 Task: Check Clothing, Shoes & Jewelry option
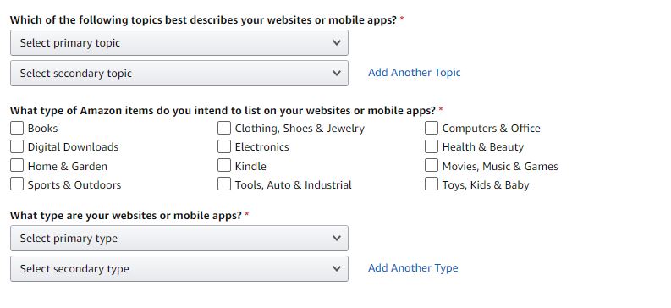pos(224,128)
